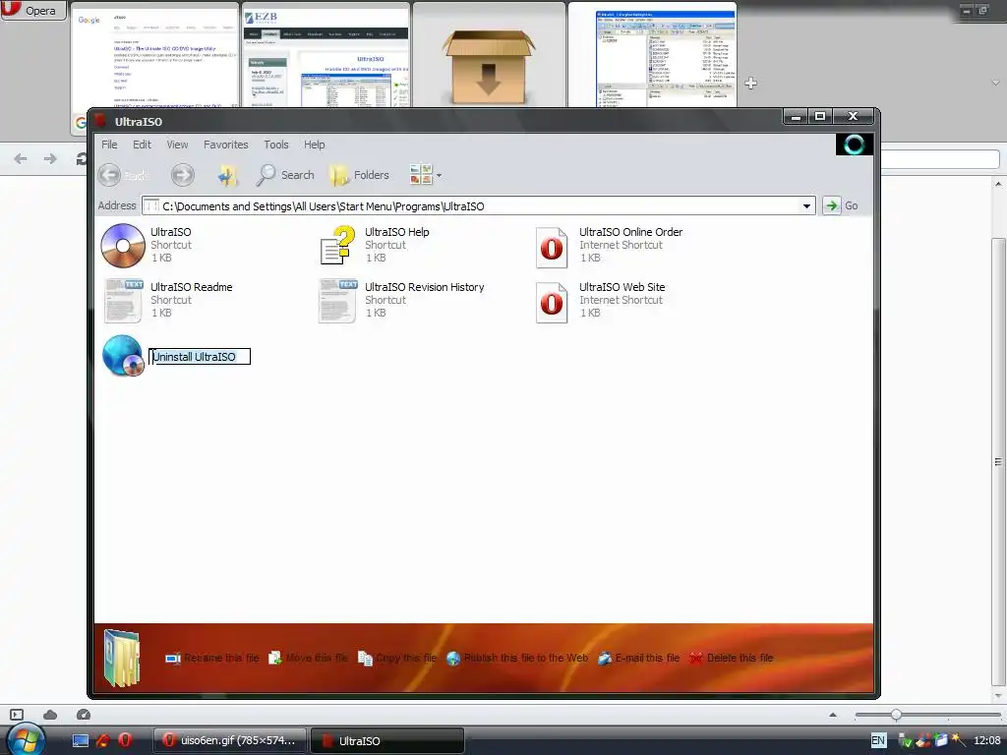Switch to the Google search Opera tab thumbnail
The height and width of the screenshot is (755, 1007).
click(x=154, y=56)
